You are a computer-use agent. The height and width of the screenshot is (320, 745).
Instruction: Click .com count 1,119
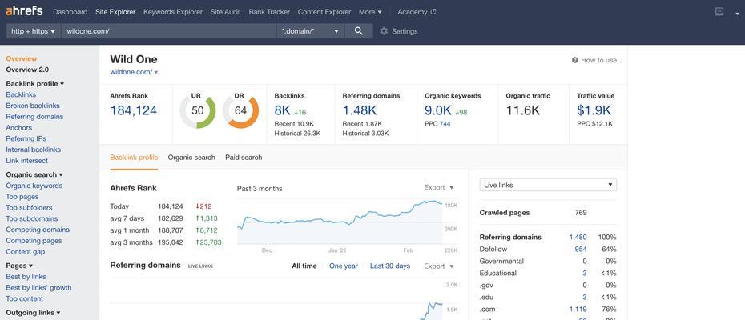(x=578, y=309)
